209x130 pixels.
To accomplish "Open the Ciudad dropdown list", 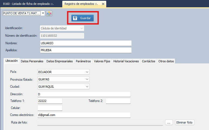I will tap(87, 87).
